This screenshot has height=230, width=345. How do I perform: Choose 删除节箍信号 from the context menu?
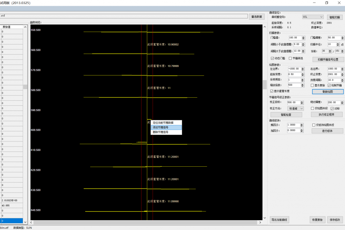coord(166,132)
